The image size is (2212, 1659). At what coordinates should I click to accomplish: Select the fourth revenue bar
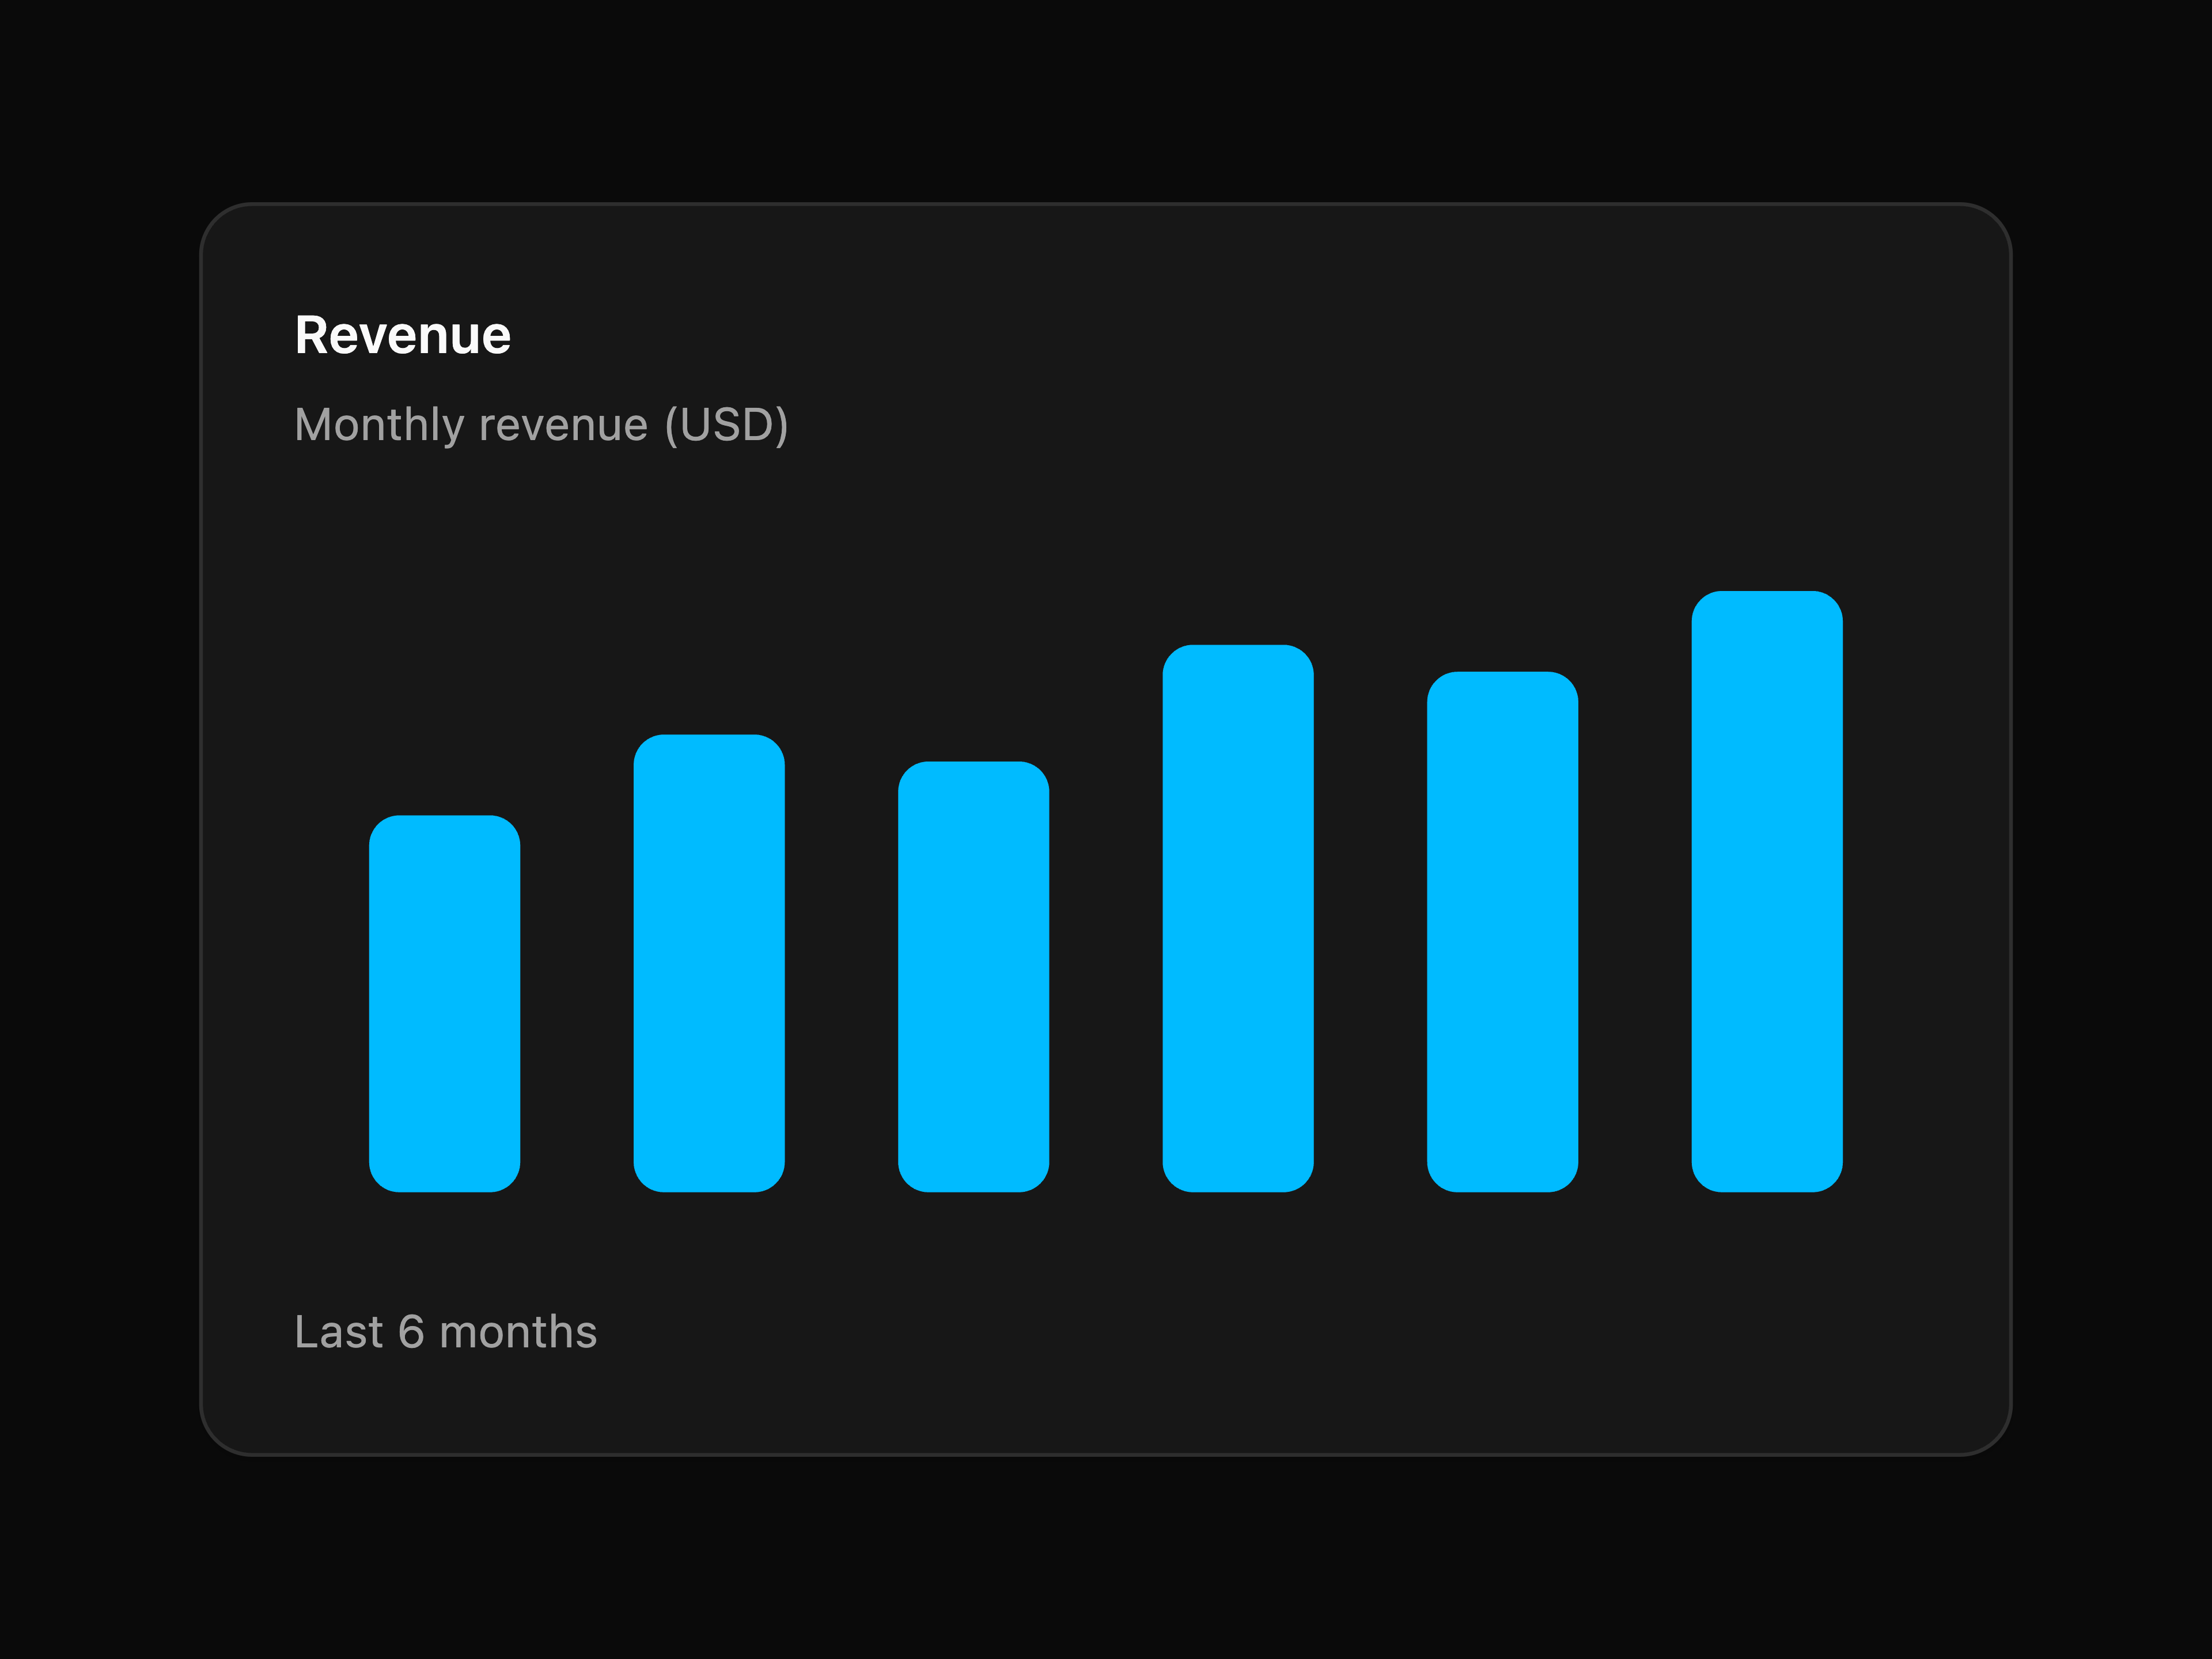[1238, 918]
